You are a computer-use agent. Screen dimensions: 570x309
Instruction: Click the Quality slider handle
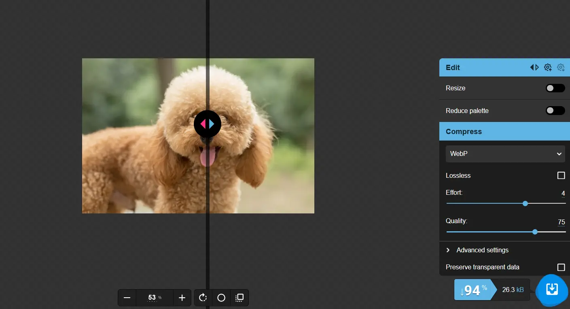[535, 232]
